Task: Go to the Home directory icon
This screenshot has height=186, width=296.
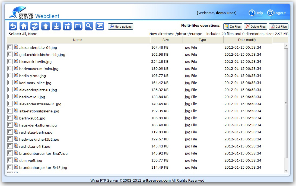Action: pyautogui.click(x=24, y=26)
